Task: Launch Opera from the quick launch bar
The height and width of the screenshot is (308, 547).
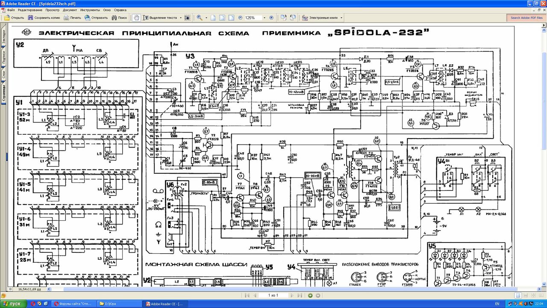Action: pyautogui.click(x=33, y=303)
